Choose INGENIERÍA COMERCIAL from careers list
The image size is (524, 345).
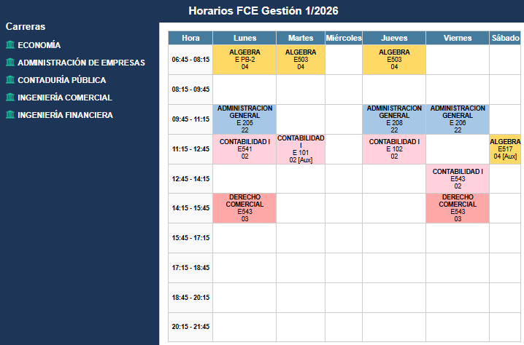tap(64, 98)
